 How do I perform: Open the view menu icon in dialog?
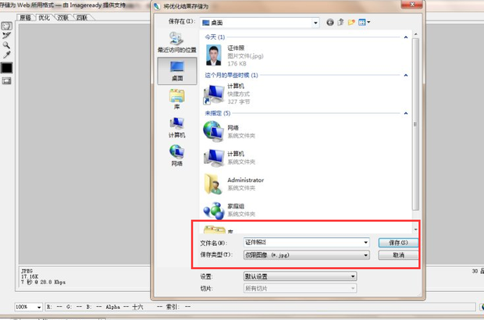click(x=364, y=23)
